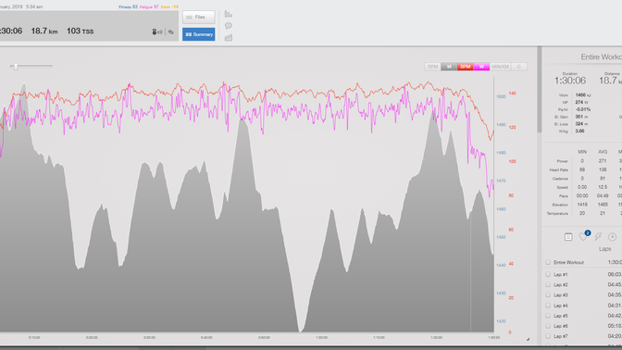Toggle the magenta W power series
Screen dimensions: 622x350
tap(481, 67)
